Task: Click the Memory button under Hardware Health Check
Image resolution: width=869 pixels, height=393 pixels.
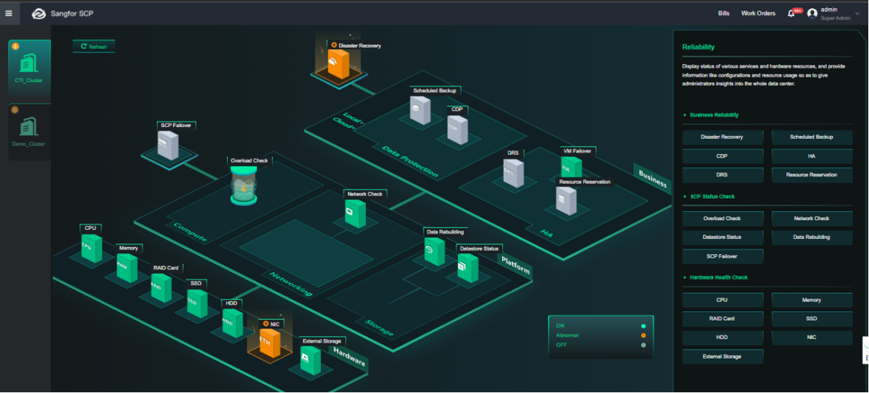Action: click(x=812, y=300)
